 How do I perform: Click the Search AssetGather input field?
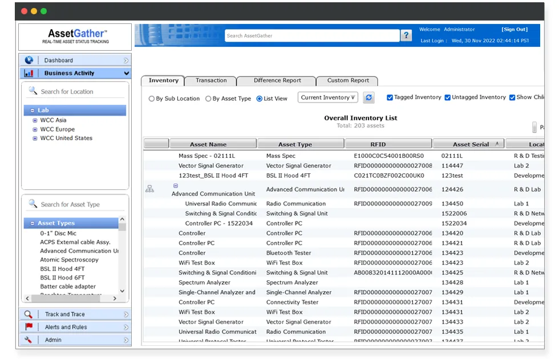pyautogui.click(x=312, y=35)
